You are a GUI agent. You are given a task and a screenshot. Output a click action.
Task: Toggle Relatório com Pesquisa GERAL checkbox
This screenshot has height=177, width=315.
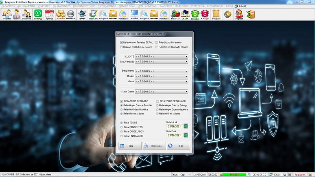121,42
